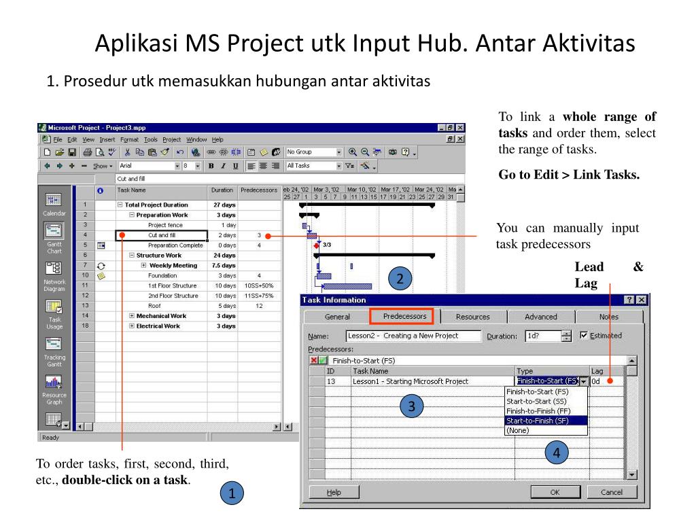Select the Format Painter brush icon
This screenshot has width=696, height=522.
tap(164, 152)
